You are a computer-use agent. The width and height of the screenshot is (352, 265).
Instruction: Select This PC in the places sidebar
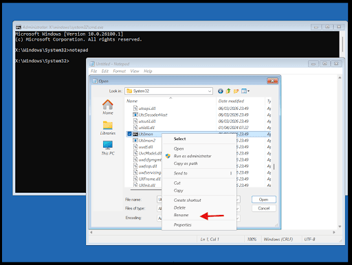tap(108, 148)
